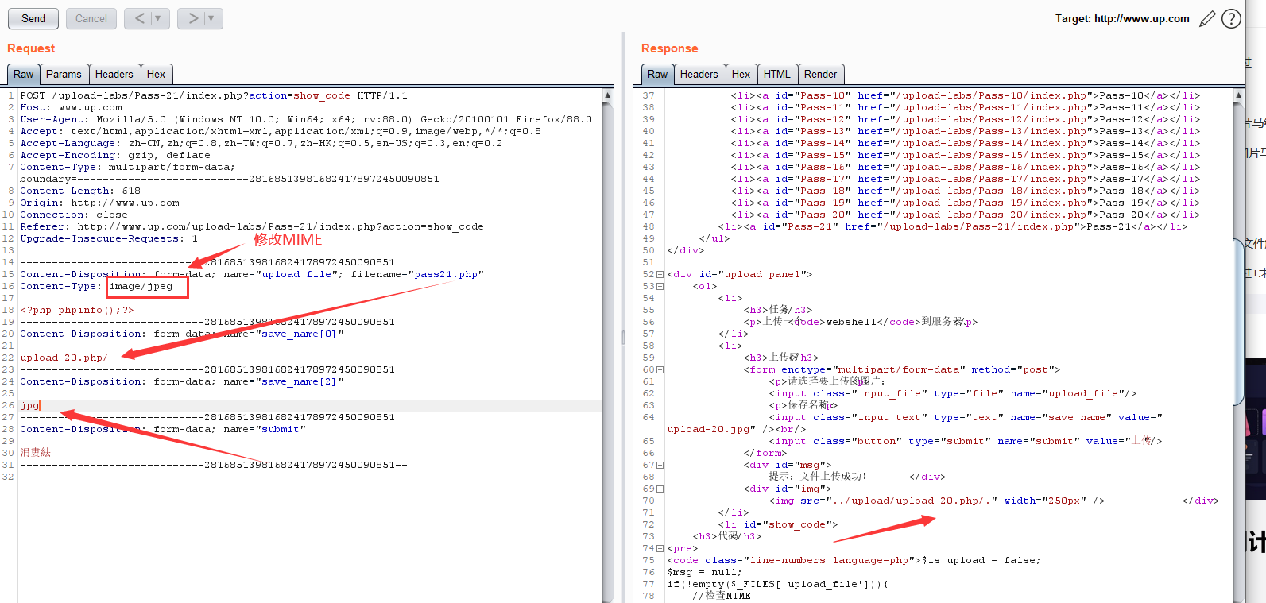Open the Response Headers tab

(x=699, y=74)
